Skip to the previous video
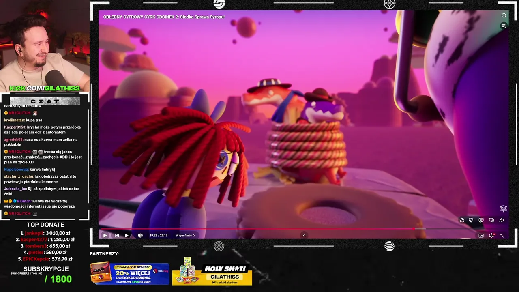 [117, 235]
